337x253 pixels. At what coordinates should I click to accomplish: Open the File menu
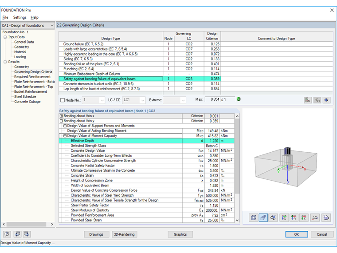(x=5, y=17)
